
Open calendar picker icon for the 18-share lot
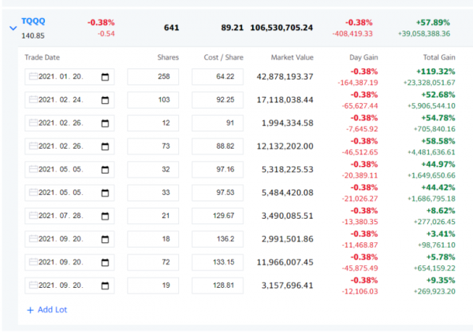[x=105, y=239]
